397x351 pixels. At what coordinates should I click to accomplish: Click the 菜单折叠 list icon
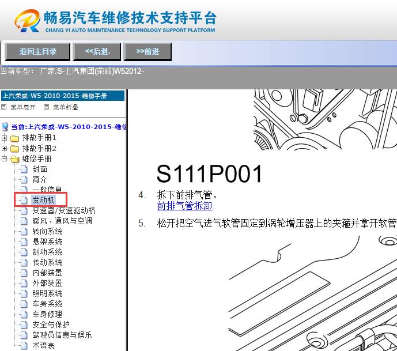(46, 107)
